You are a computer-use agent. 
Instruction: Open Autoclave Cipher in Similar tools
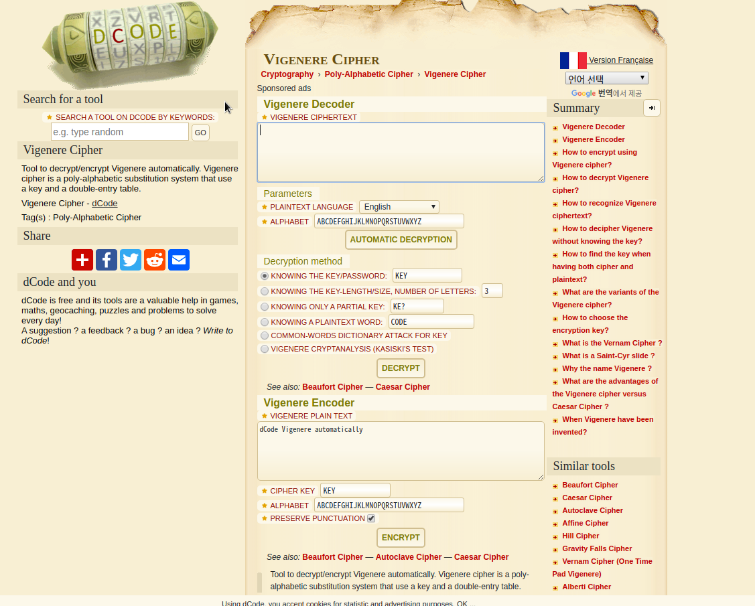(x=592, y=511)
